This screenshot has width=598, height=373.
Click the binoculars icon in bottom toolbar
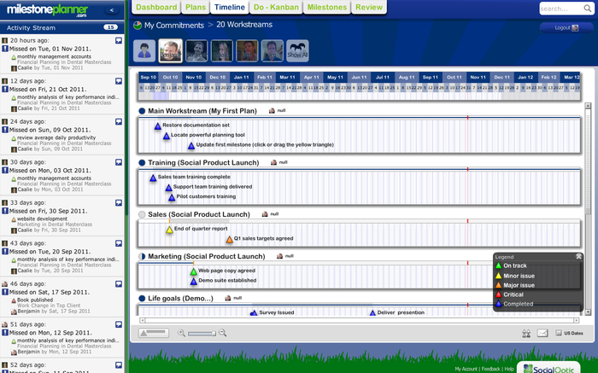pos(525,333)
